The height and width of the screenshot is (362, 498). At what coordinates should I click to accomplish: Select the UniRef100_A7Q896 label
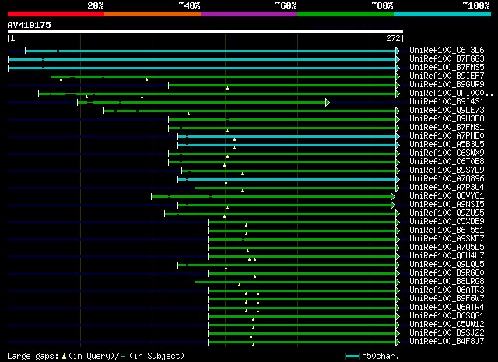(447, 178)
